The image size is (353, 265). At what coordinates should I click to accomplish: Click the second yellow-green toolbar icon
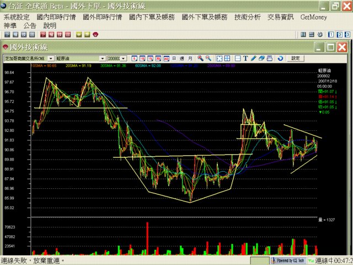coord(87,34)
